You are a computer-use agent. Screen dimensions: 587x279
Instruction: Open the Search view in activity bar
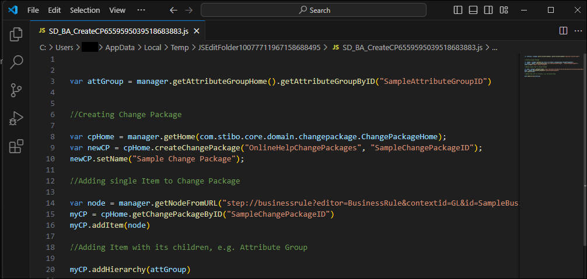tap(16, 62)
